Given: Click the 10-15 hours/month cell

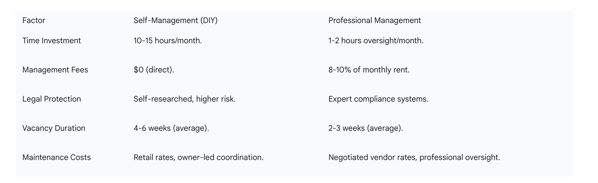Looking at the screenshot, I should [168, 41].
